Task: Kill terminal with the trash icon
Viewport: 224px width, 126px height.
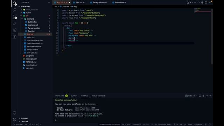Action: click(x=203, y=96)
